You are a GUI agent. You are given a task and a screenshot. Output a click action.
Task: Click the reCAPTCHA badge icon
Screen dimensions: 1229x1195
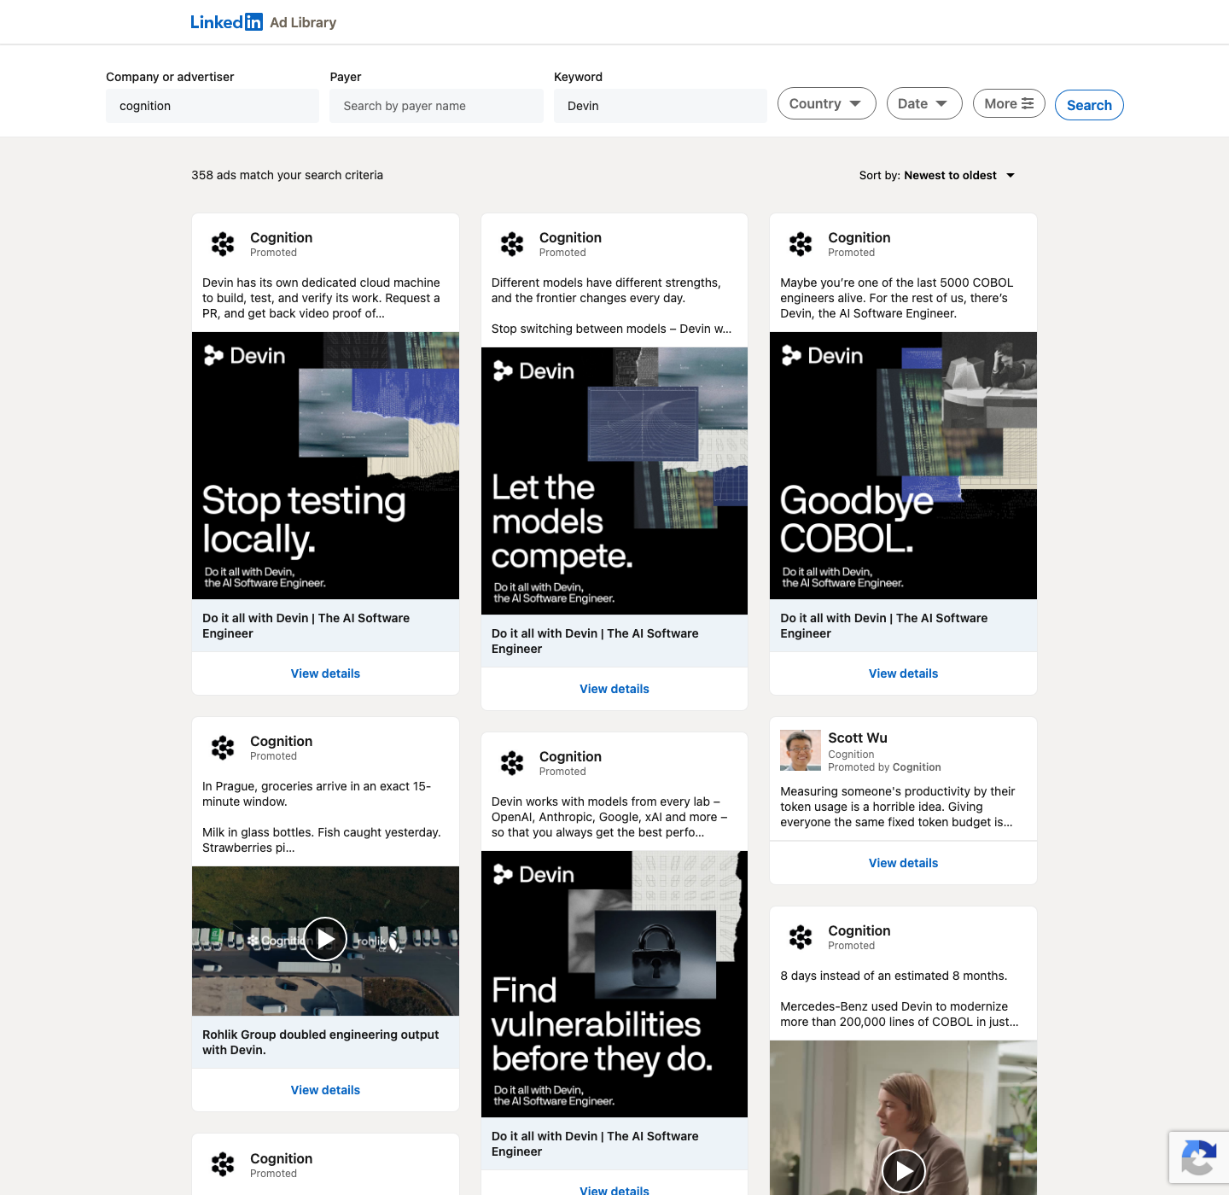[x=1199, y=1157]
